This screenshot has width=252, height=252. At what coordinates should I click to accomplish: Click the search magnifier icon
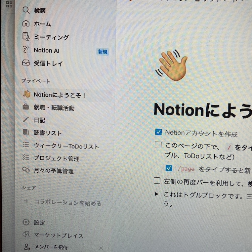point(26,10)
